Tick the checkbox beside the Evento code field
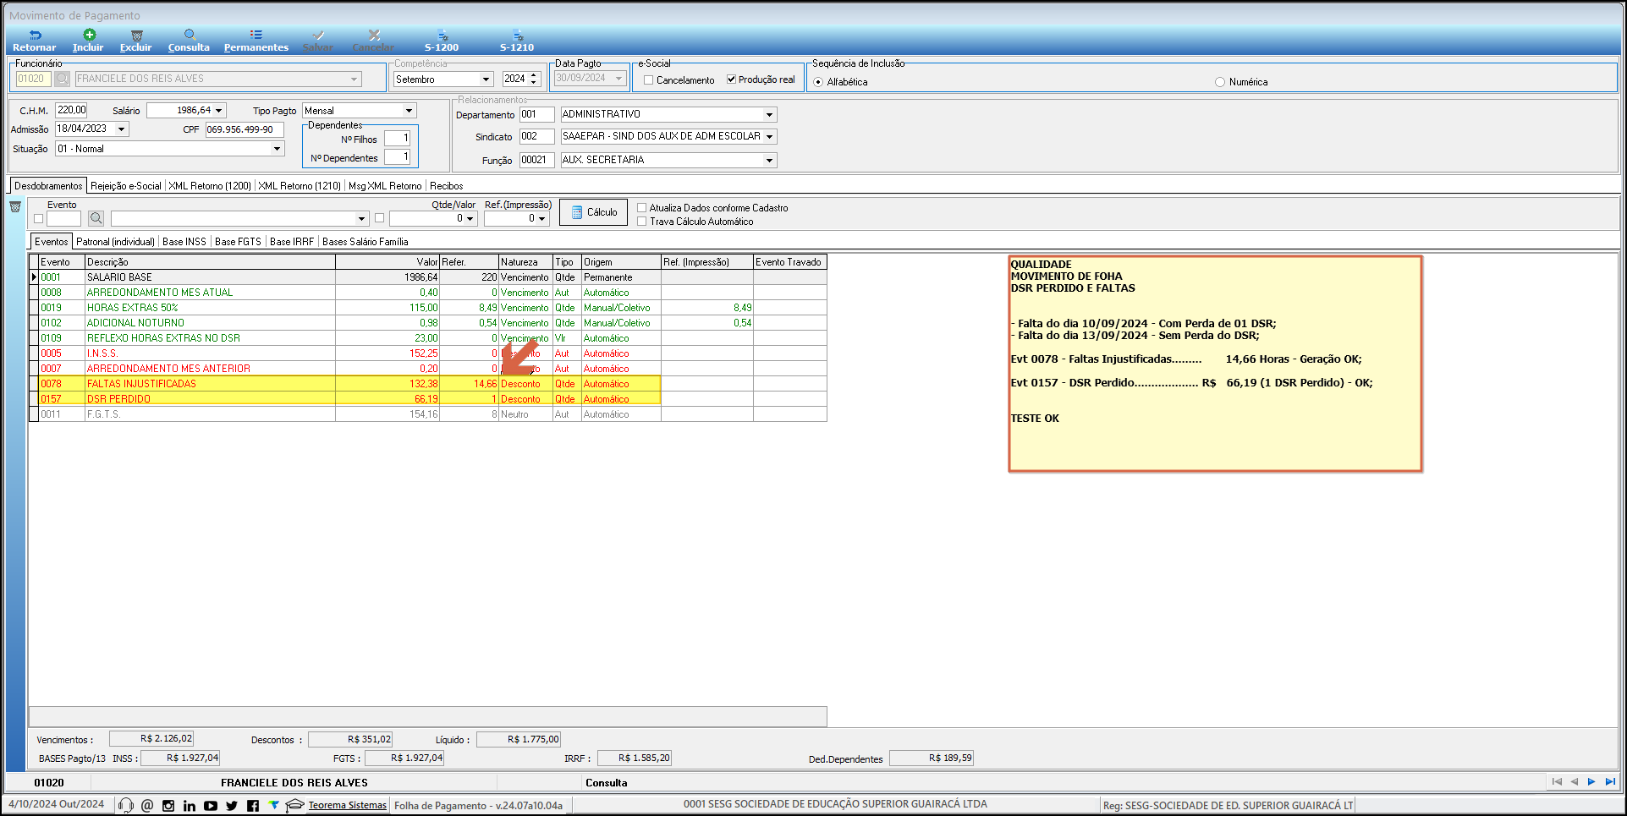 [38, 218]
